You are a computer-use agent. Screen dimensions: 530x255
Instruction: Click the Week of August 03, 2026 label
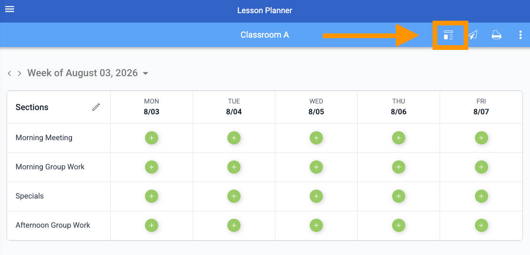coord(82,73)
